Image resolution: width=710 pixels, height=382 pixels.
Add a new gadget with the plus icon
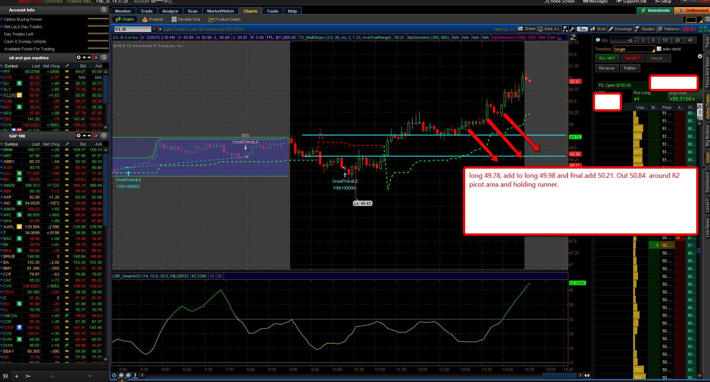click(x=17, y=376)
